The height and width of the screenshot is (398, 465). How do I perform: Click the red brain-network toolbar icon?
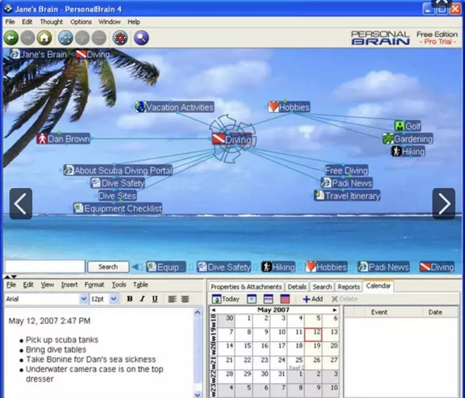tap(120, 38)
